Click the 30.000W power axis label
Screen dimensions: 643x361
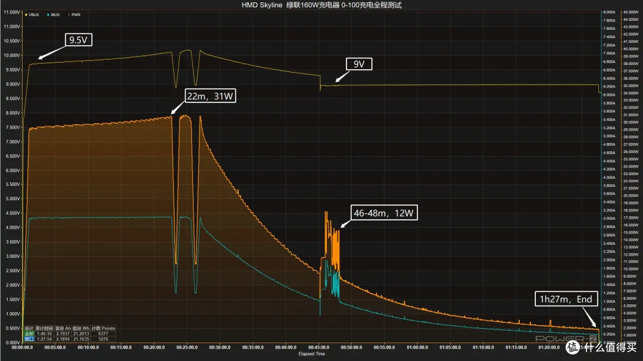click(630, 122)
